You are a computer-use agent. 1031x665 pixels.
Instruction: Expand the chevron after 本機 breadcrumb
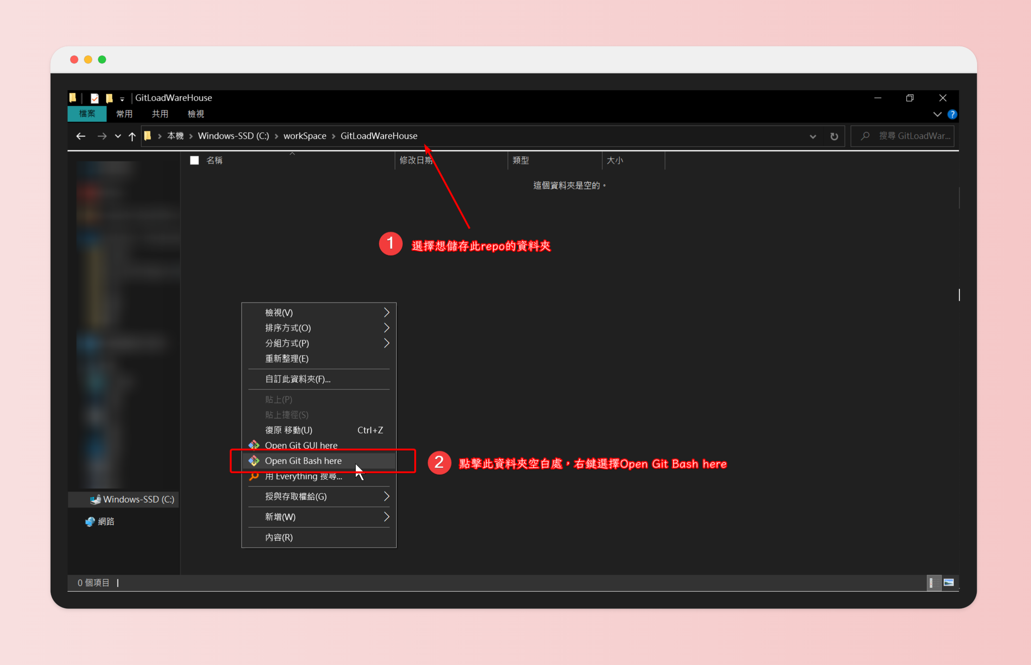point(191,136)
